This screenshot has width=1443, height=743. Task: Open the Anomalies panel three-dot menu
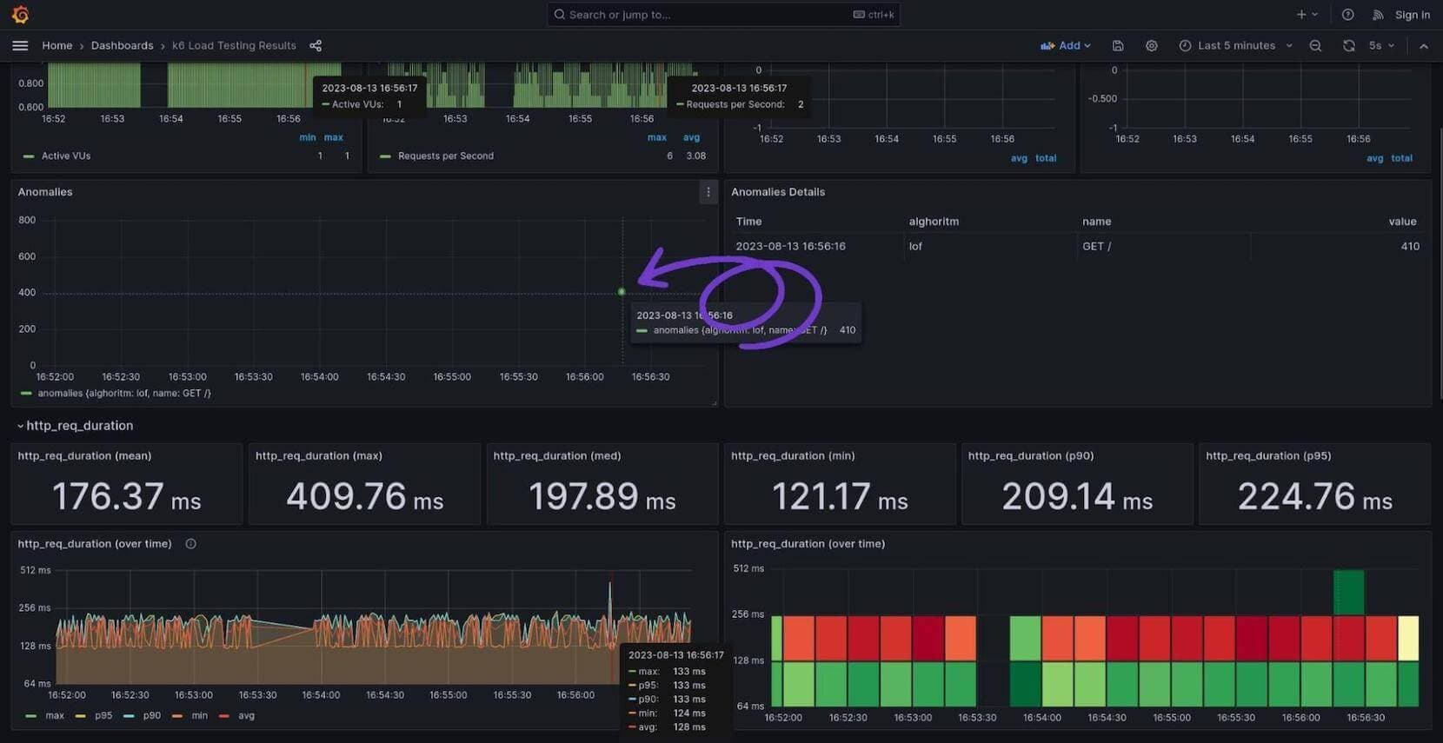708,192
